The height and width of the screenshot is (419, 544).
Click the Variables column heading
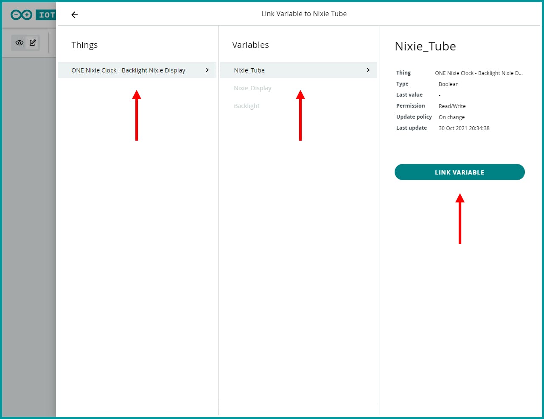(x=250, y=45)
